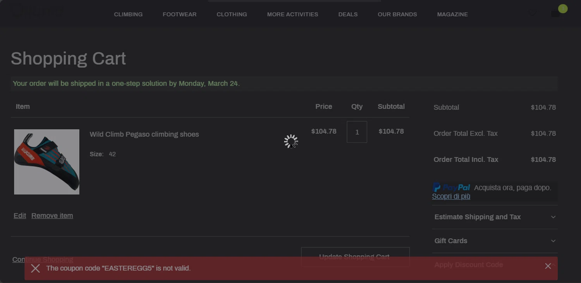Open Wild Climb Pegaso climbing shoes link
581x283 pixels.
(x=144, y=134)
